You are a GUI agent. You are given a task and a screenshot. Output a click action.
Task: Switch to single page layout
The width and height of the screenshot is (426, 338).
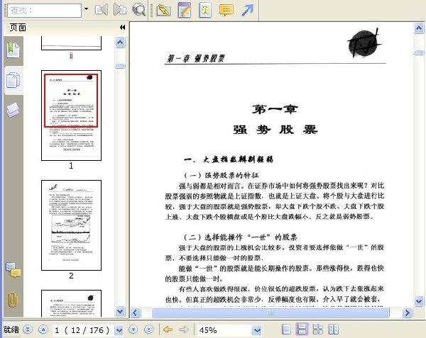[x=287, y=329]
